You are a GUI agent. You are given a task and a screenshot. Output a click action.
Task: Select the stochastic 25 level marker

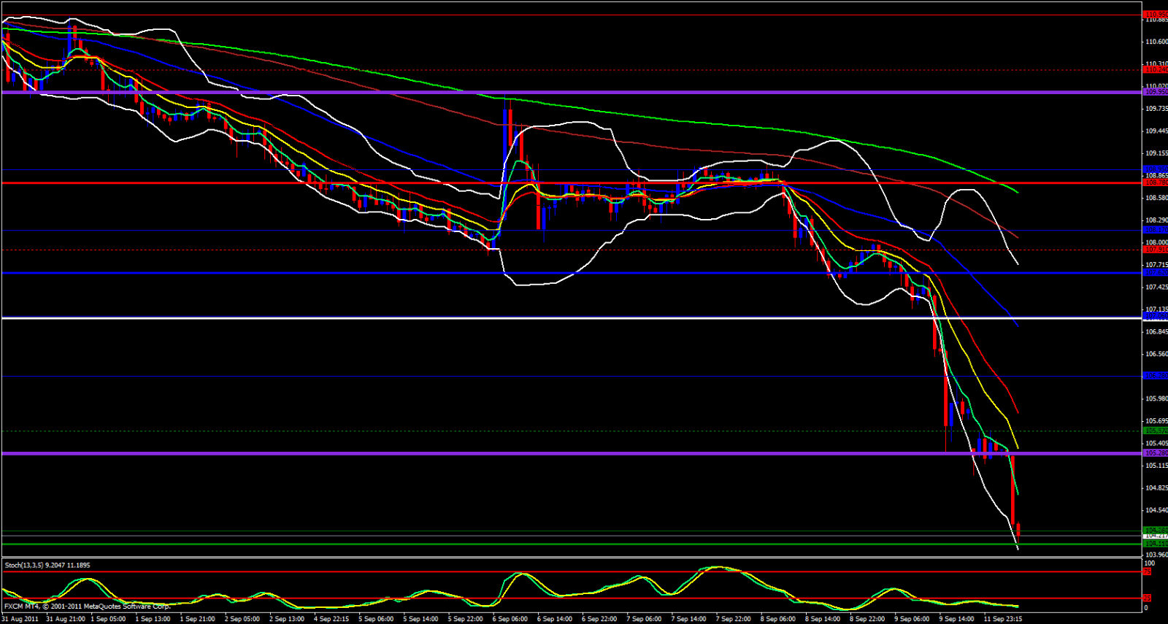(x=1147, y=598)
